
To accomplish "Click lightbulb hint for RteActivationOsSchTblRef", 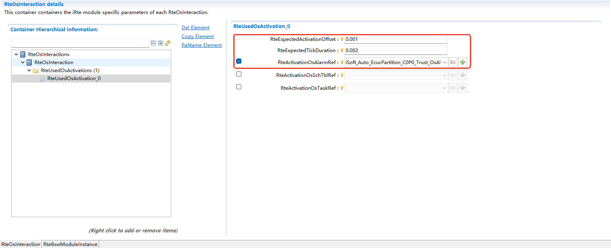I will click(342, 75).
